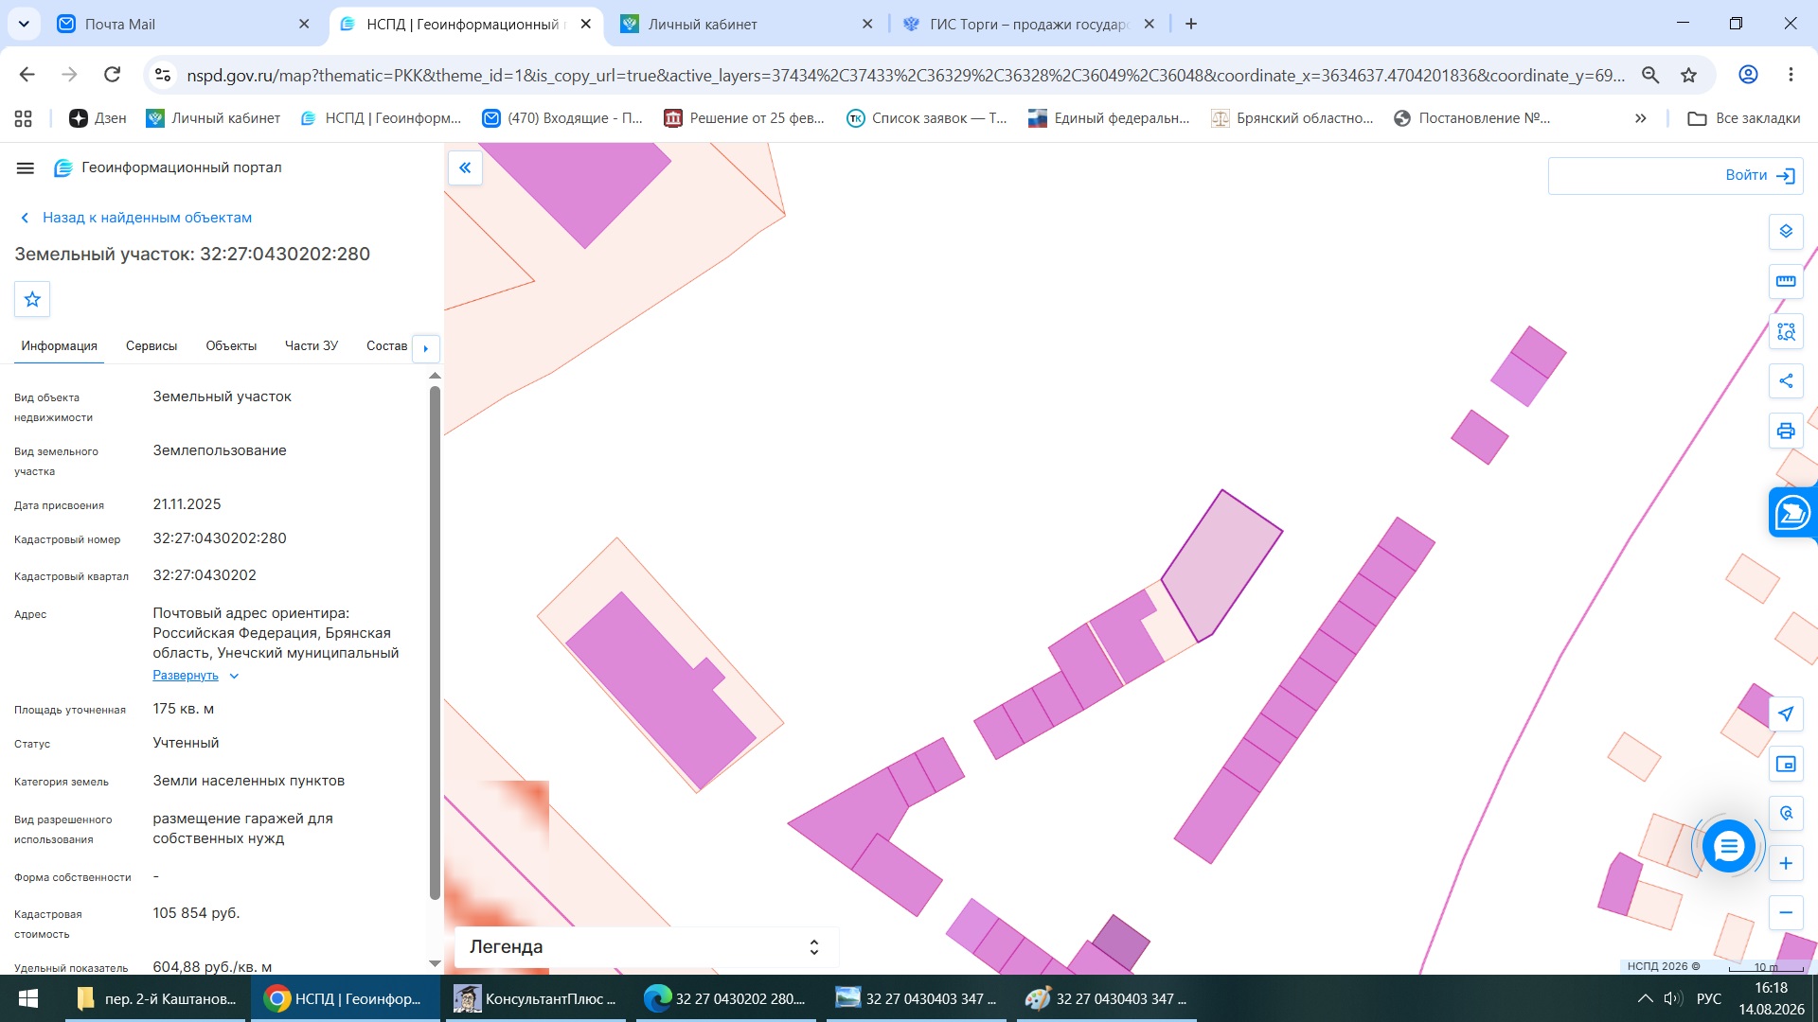
Task: Open the taskbar clock showing 16:18
Action: [1771, 998]
